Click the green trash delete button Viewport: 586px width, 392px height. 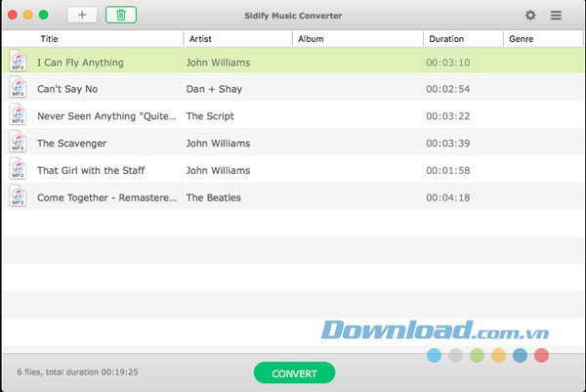point(121,15)
